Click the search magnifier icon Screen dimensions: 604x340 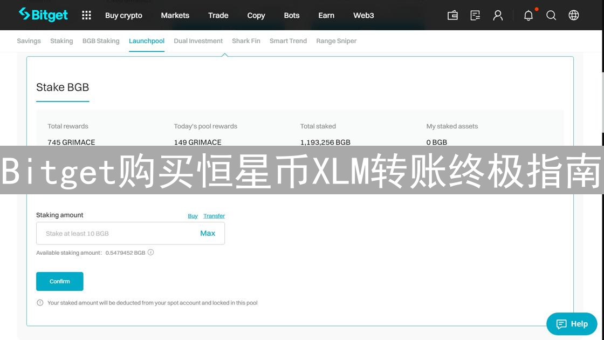(x=551, y=16)
